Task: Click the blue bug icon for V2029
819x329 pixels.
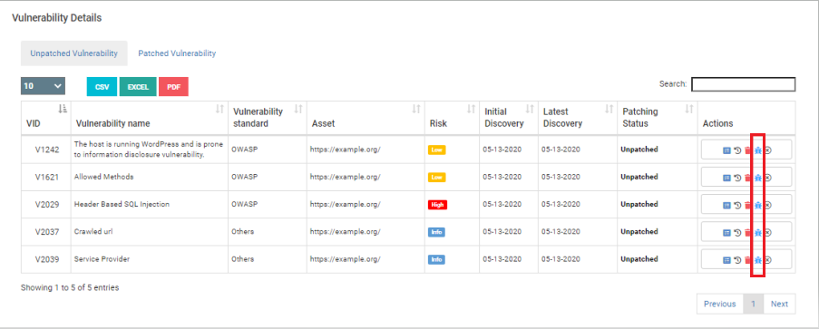Action: [x=758, y=205]
